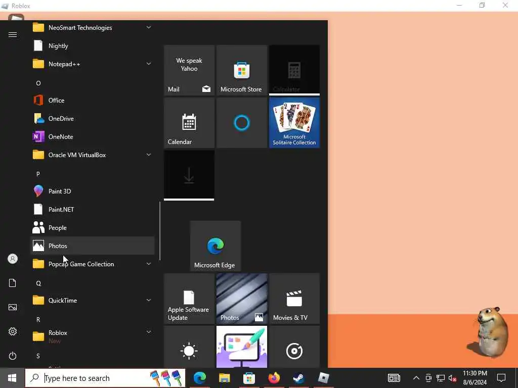The image size is (518, 388).
Task: Open the whiteboard paintbrush tile
Action: coord(241,347)
